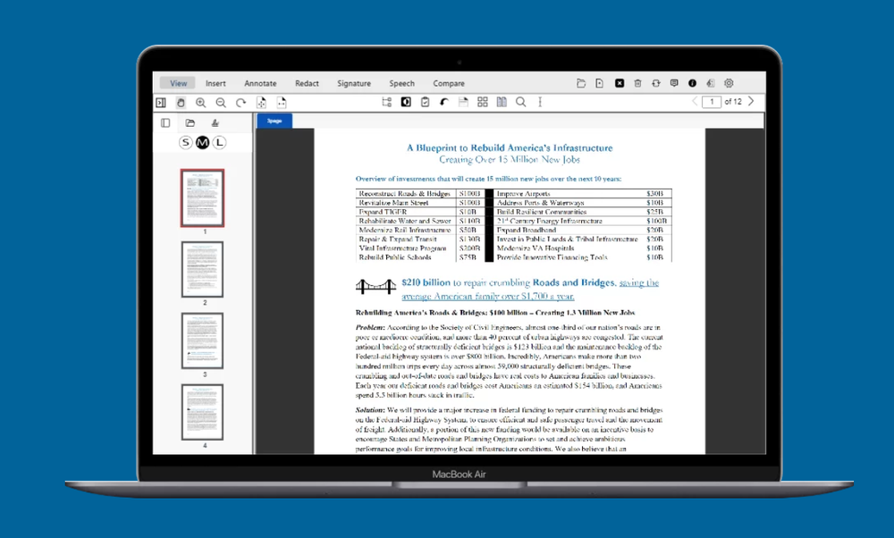Open the settings gear

click(730, 82)
